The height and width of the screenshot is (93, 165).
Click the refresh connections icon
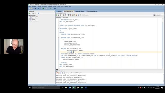(33, 13)
